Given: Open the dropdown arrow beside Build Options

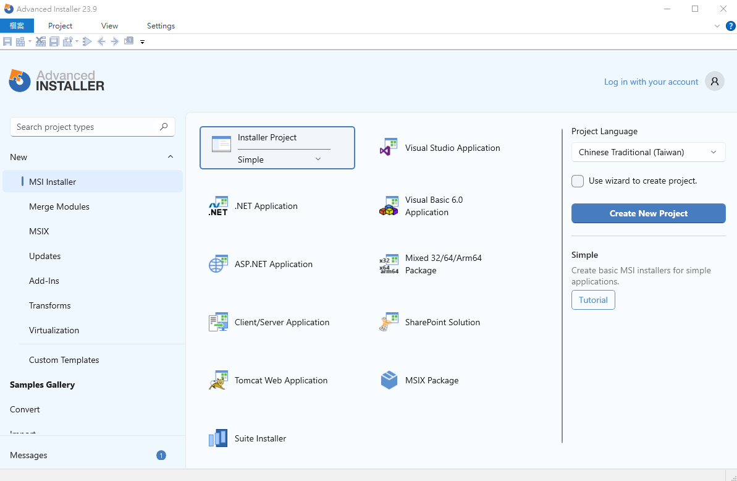Looking at the screenshot, I should point(77,41).
